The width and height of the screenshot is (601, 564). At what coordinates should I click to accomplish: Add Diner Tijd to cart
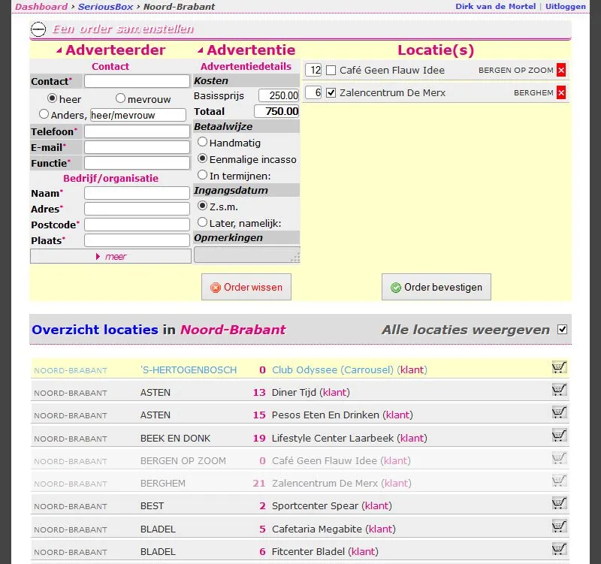[x=559, y=390]
